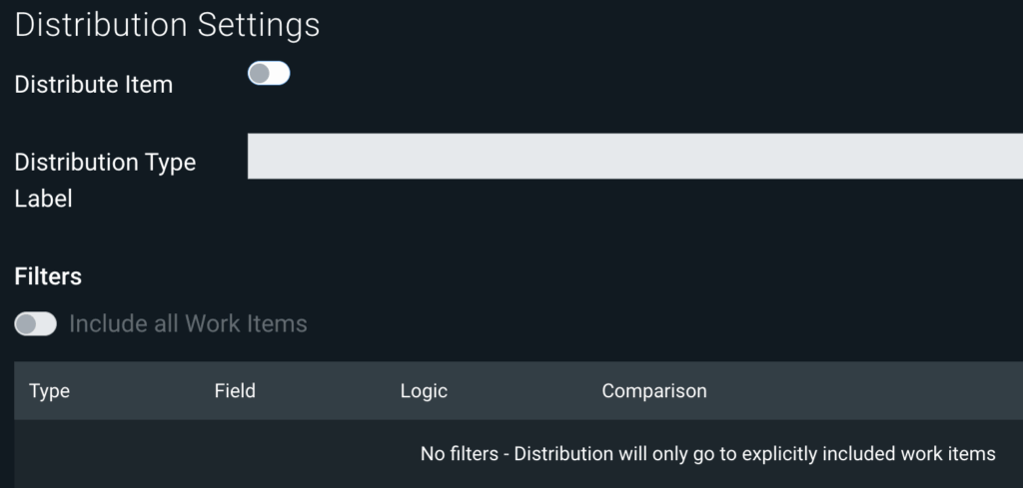
Task: Toggle the Distribute Item switch
Action: (269, 74)
